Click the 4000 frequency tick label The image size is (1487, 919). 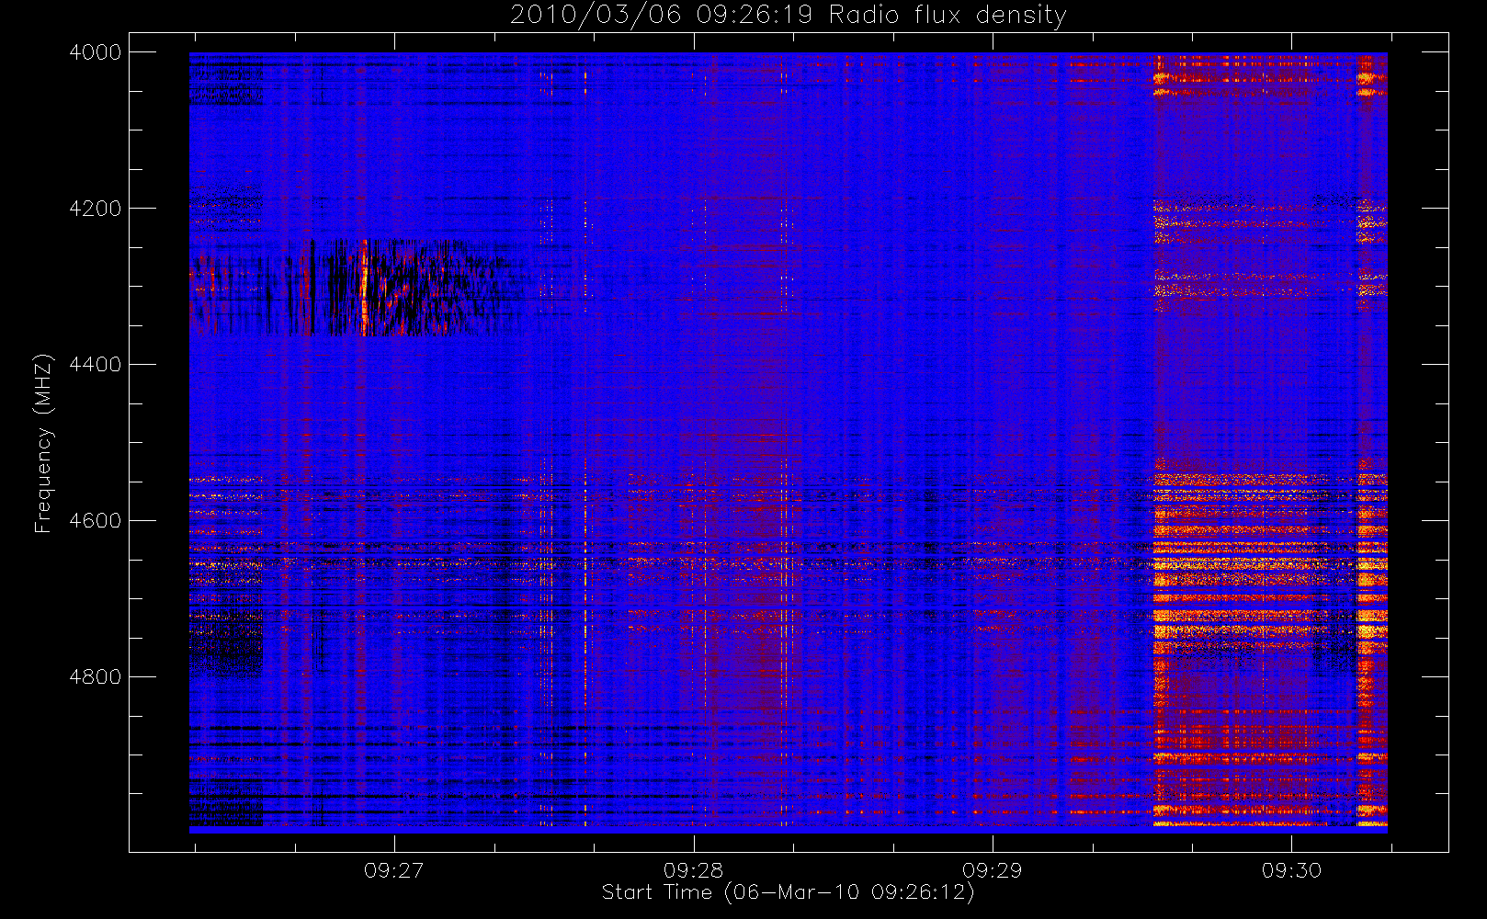(96, 52)
